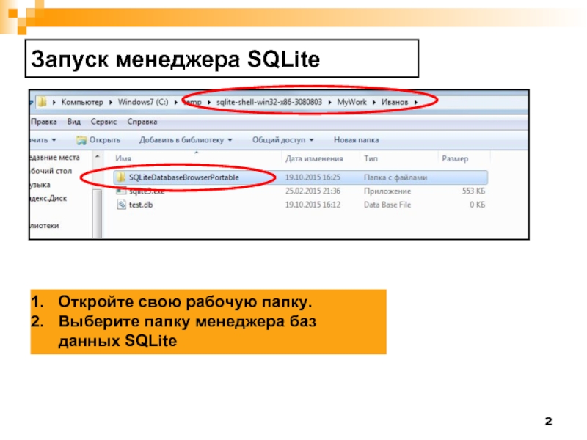Sort by Размер column header

pyautogui.click(x=455, y=158)
